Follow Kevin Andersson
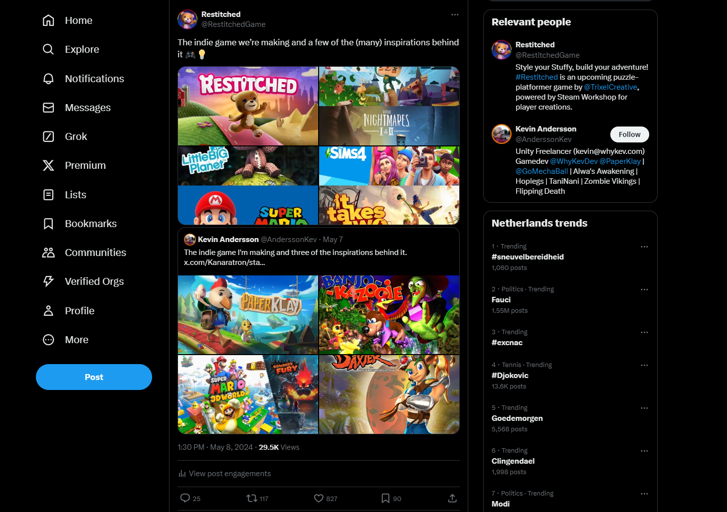 coord(630,134)
